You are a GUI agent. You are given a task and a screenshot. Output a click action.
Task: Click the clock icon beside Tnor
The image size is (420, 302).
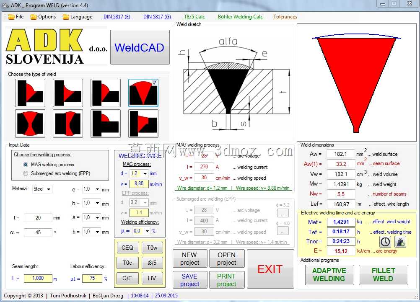[x=385, y=242]
